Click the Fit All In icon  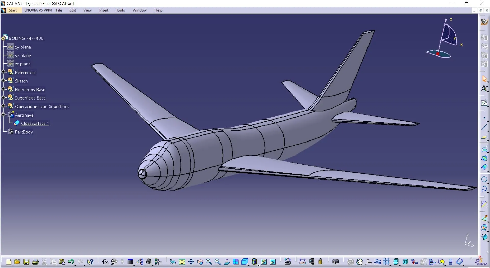pos(182,262)
